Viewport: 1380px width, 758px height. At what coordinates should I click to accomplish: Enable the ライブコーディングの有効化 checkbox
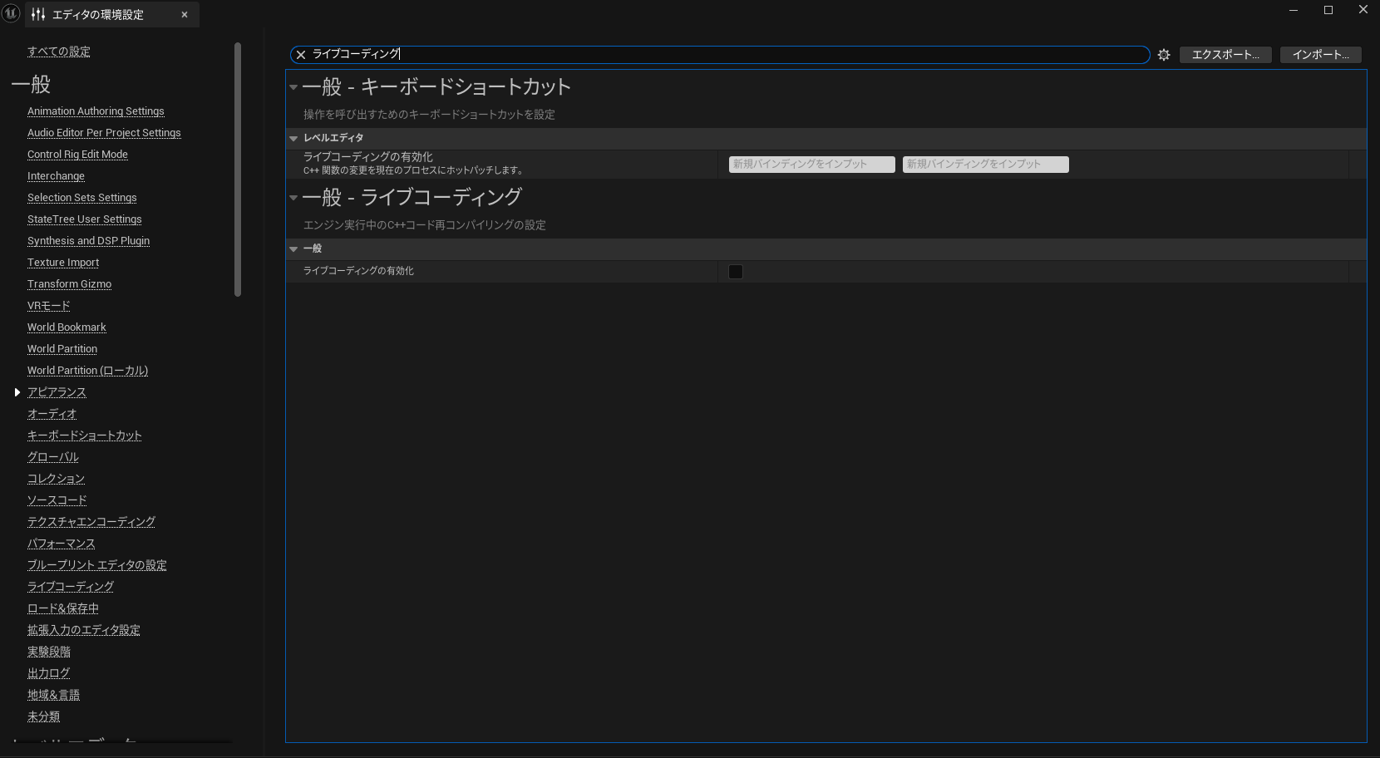pyautogui.click(x=735, y=271)
